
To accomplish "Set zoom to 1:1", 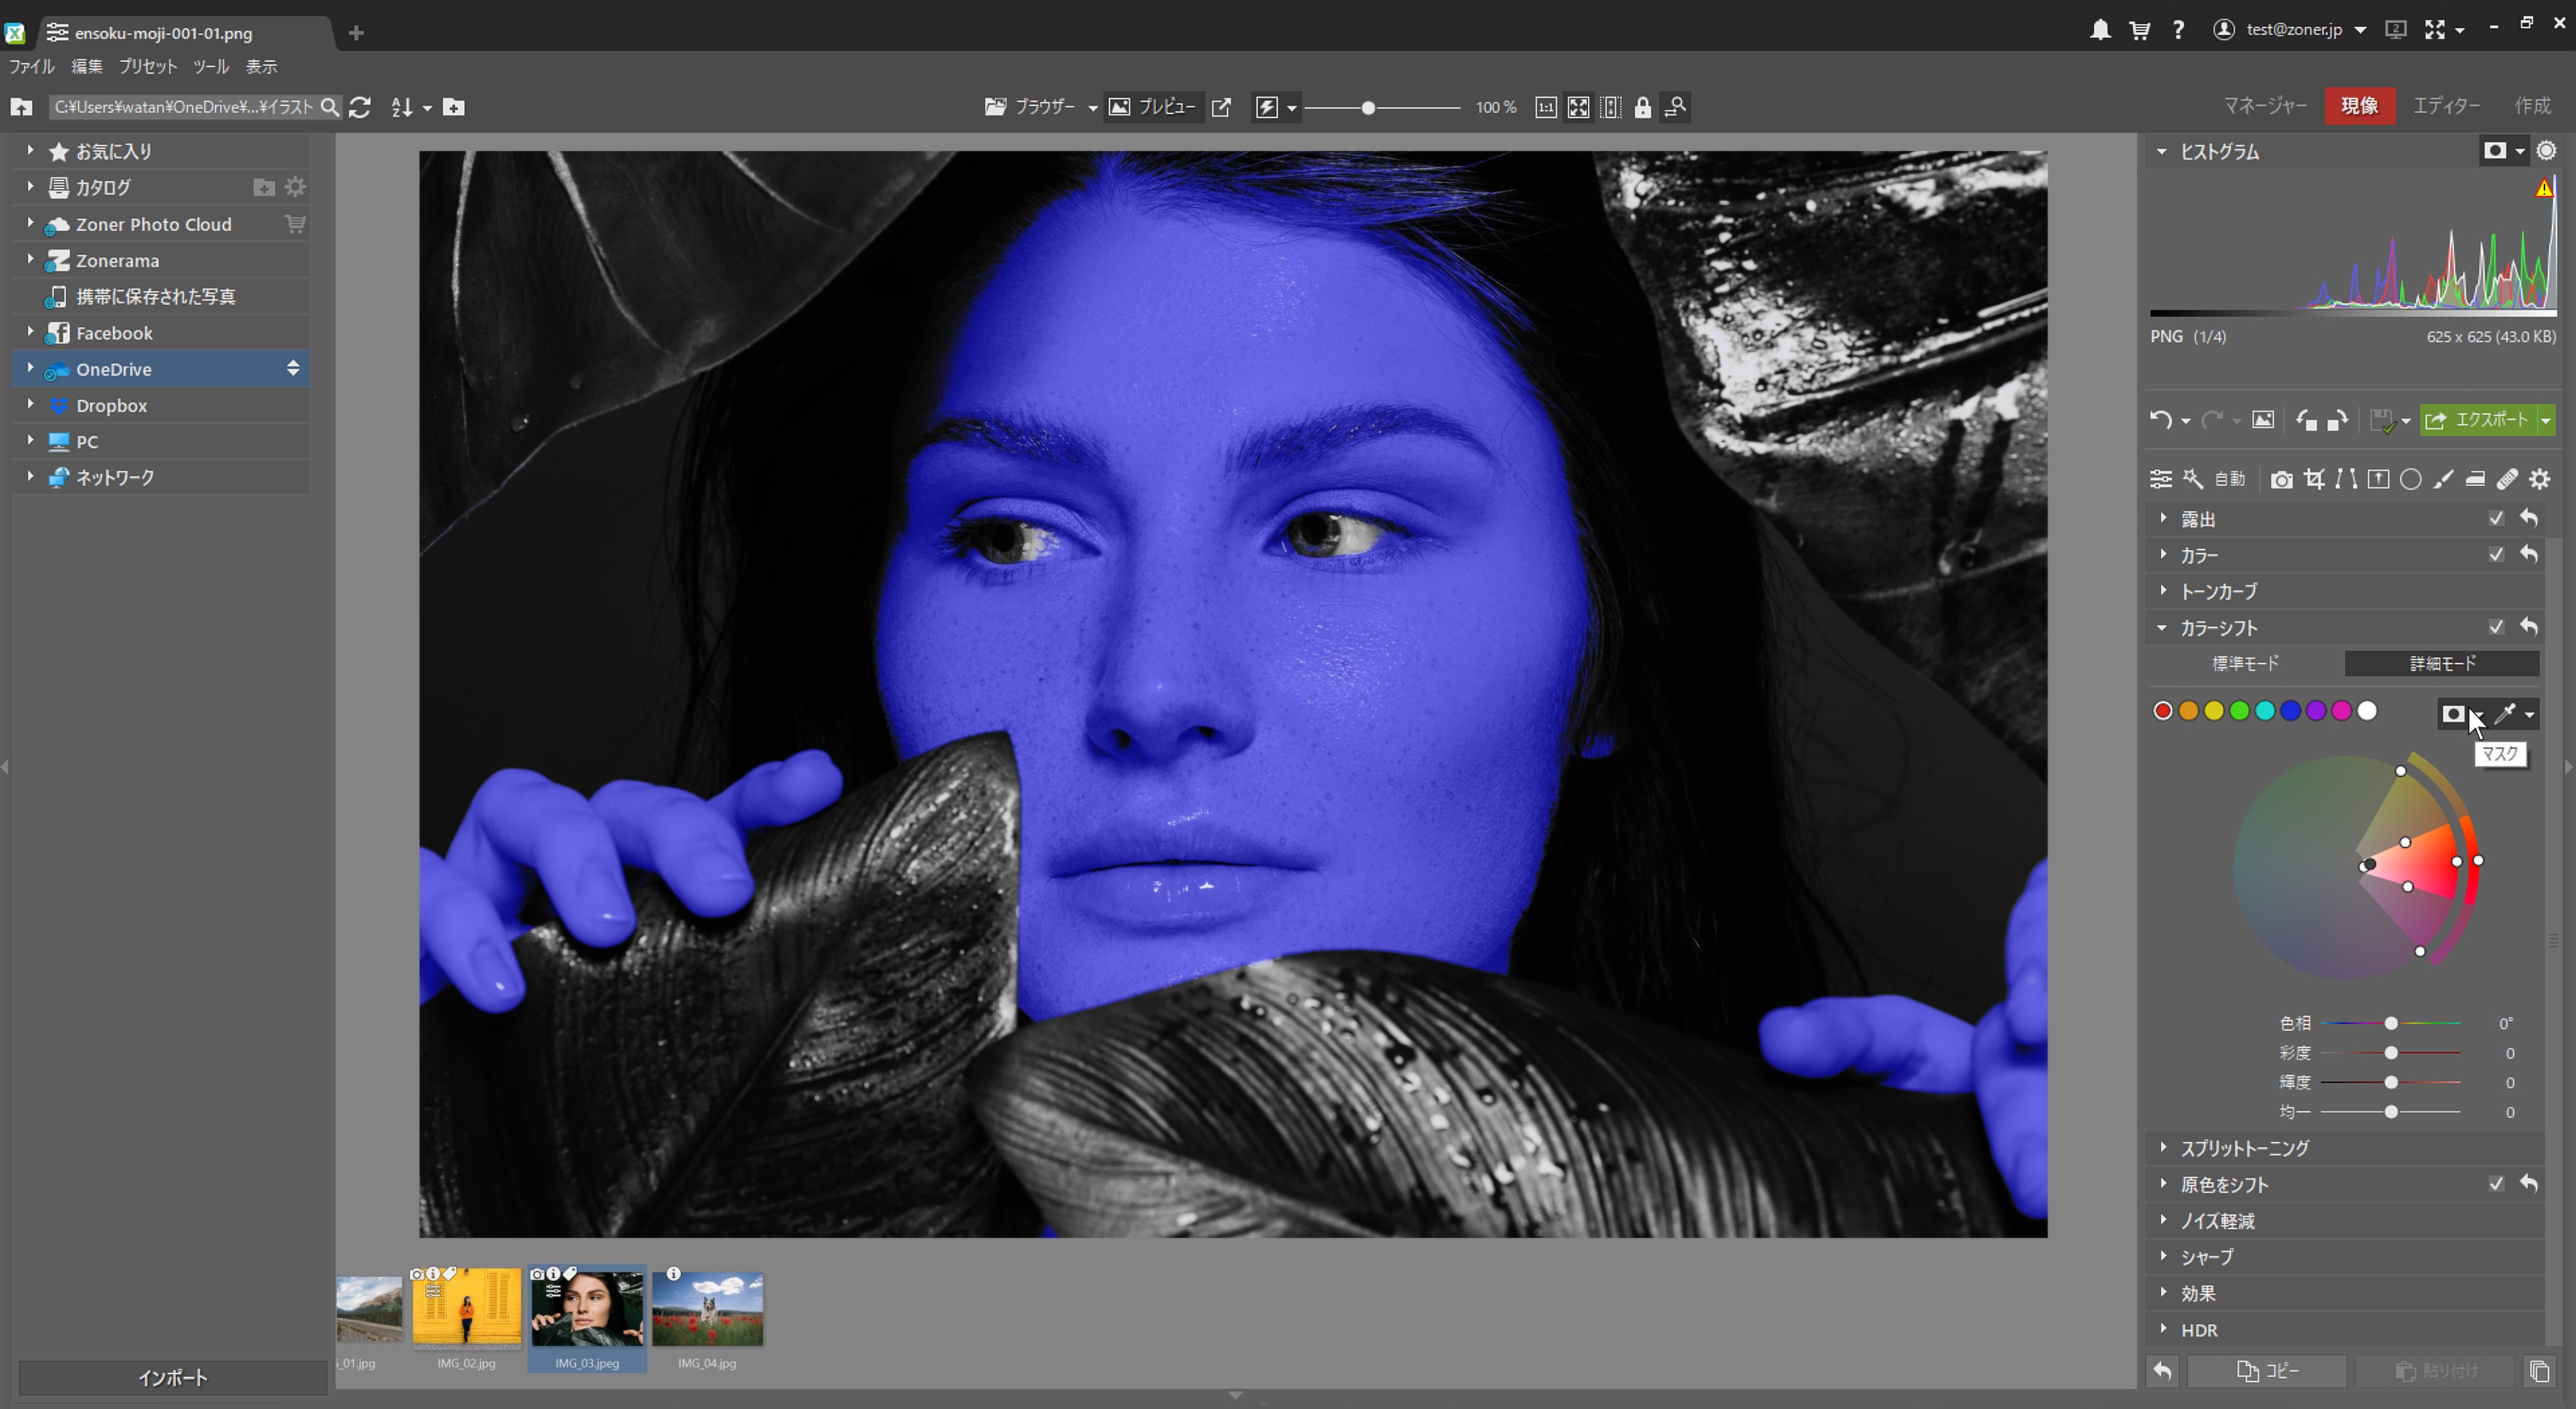I will pos(1546,107).
